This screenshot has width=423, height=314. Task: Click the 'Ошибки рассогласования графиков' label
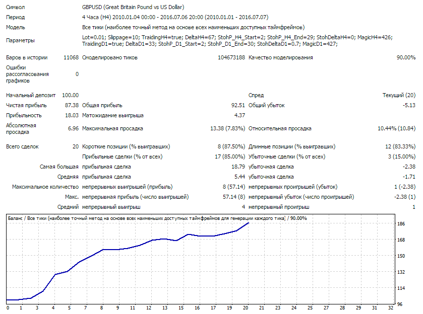27,74
